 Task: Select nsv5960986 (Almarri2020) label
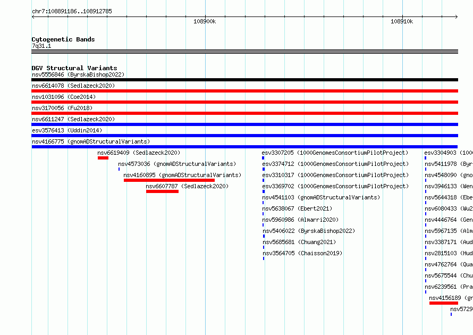click(x=300, y=220)
